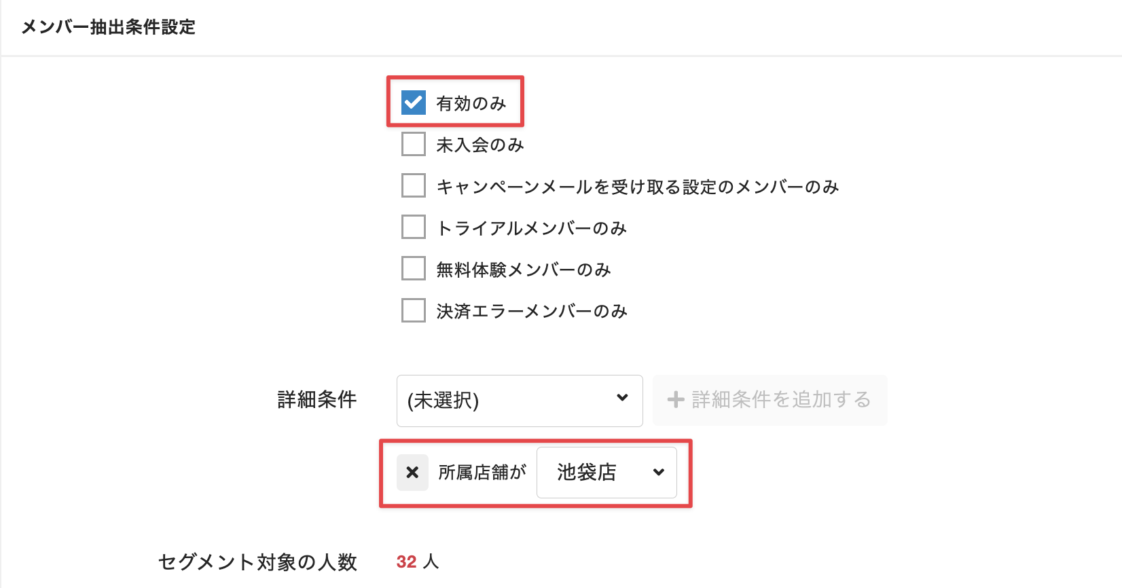Select the 決済エラーメンバーのみ checkbox

coord(414,310)
